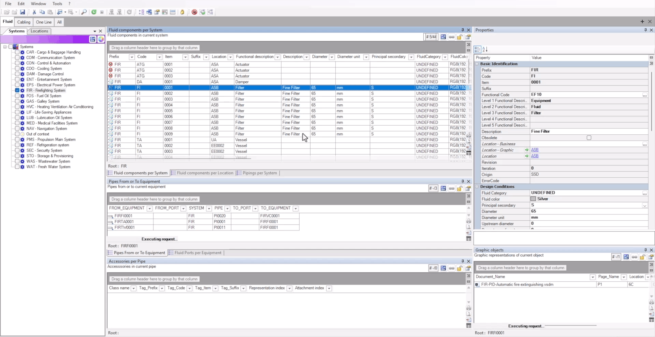The image size is (655, 337).
Task: Click the magnifying glass search icon
Action: pyautogui.click(x=84, y=12)
